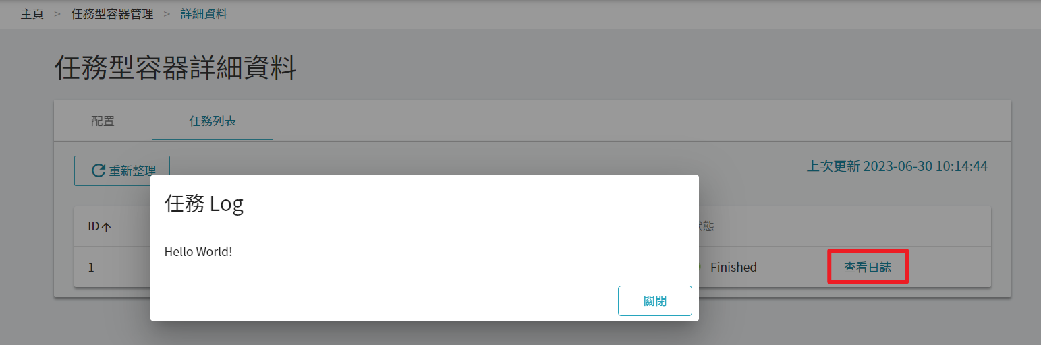Open 查看日誌 for task 1
The image size is (1041, 345).
(x=868, y=268)
